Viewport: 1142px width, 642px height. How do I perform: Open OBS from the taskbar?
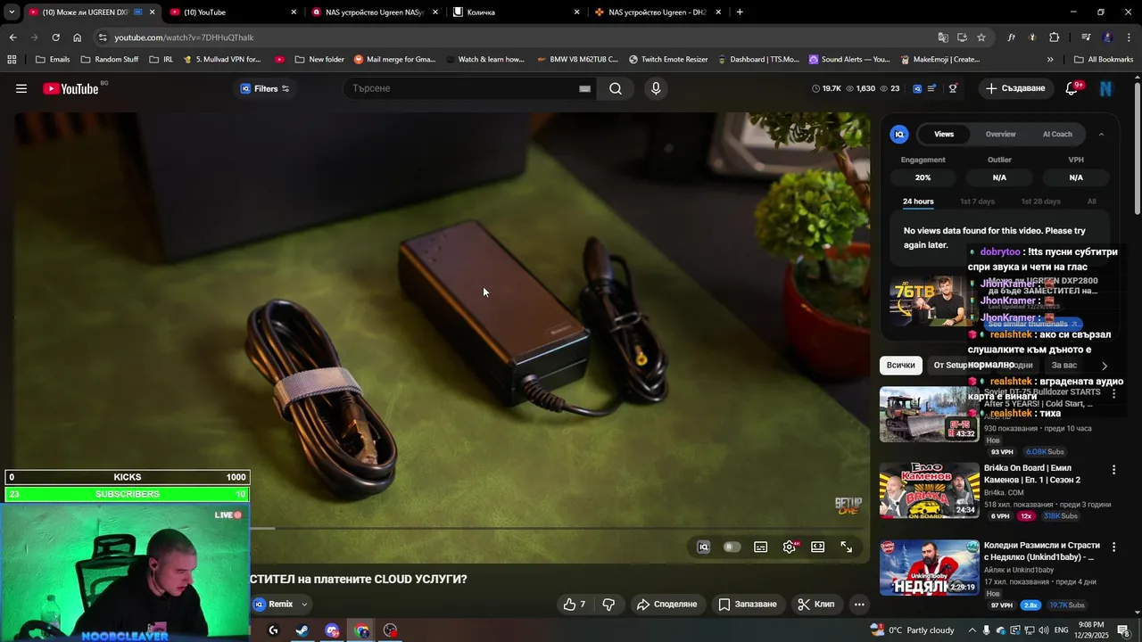(390, 630)
